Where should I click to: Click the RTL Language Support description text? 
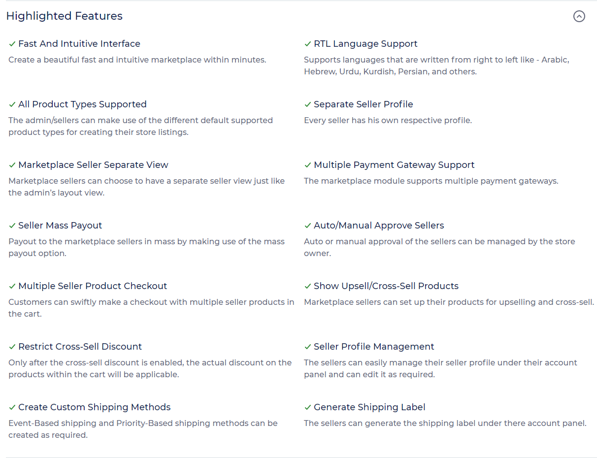436,65
